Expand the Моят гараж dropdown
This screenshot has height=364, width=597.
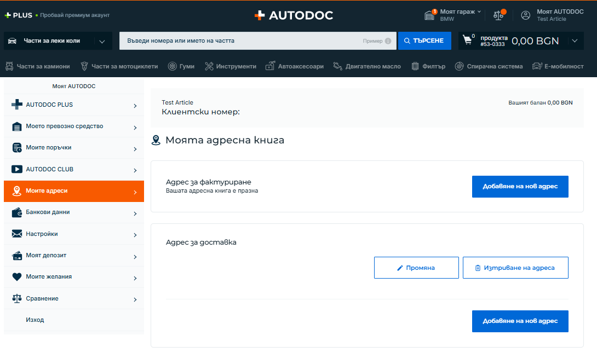coord(479,11)
